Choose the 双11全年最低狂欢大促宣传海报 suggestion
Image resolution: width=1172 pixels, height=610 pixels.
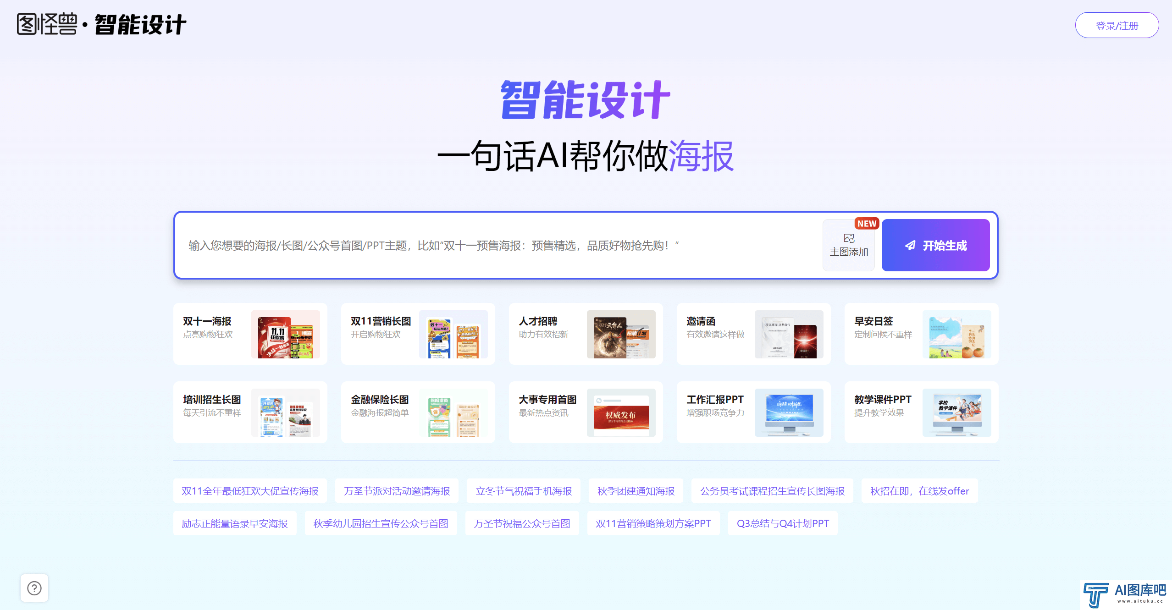pos(250,491)
